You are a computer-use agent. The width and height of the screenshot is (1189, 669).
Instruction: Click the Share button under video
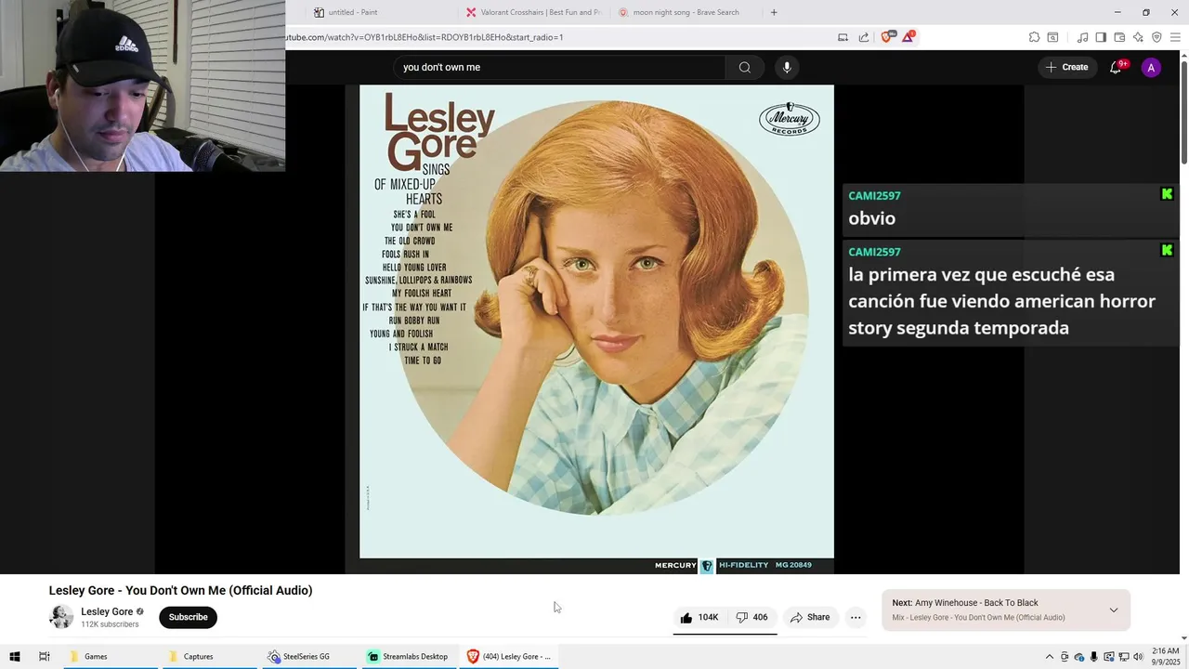click(x=810, y=617)
